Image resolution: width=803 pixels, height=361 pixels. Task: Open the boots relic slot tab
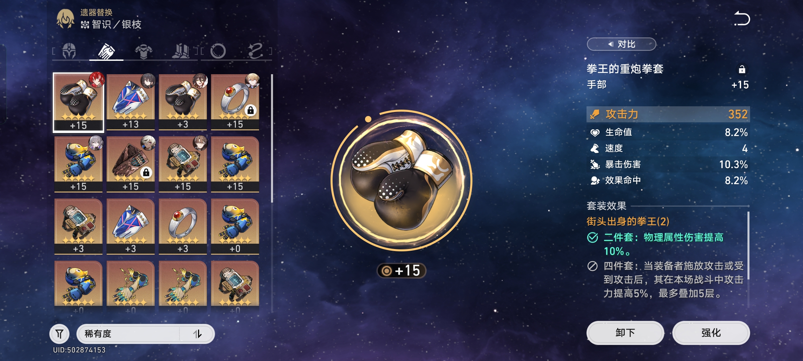pos(181,51)
